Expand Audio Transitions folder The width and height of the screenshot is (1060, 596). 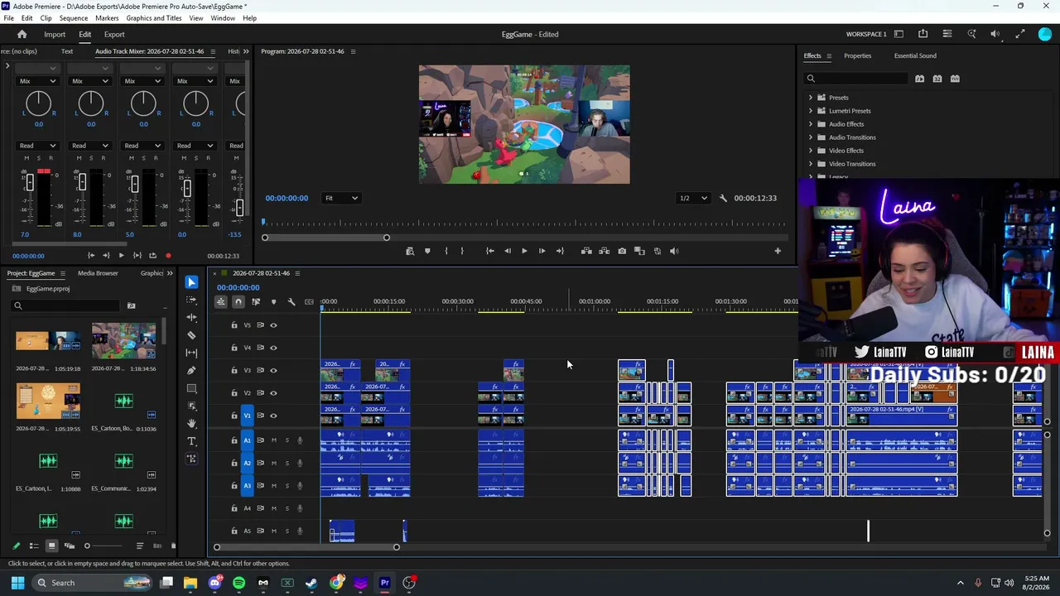(x=811, y=137)
